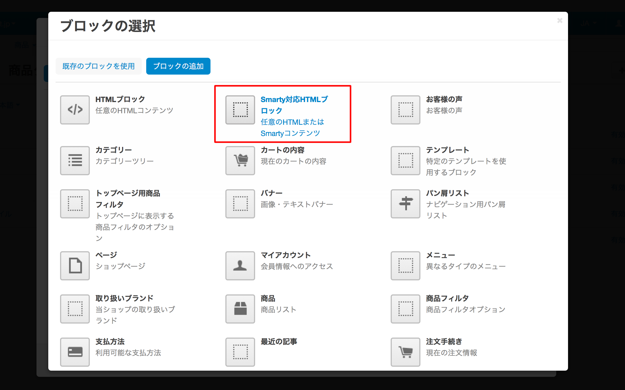Open the JA language dropdown behind dialog

[x=589, y=24]
